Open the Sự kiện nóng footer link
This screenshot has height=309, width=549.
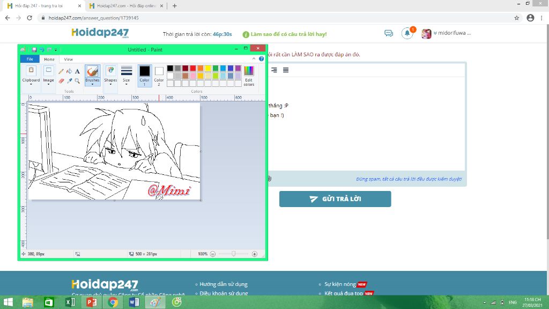click(x=340, y=284)
